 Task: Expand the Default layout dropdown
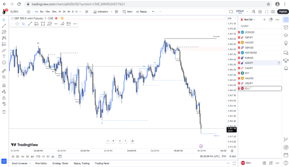point(247,12)
